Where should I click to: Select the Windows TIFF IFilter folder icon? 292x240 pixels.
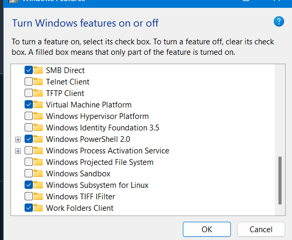(x=38, y=196)
